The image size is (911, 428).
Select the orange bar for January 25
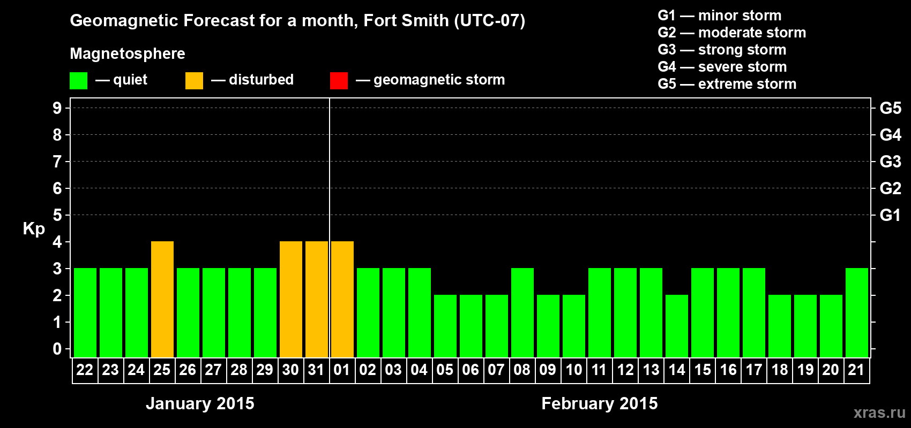(162, 300)
